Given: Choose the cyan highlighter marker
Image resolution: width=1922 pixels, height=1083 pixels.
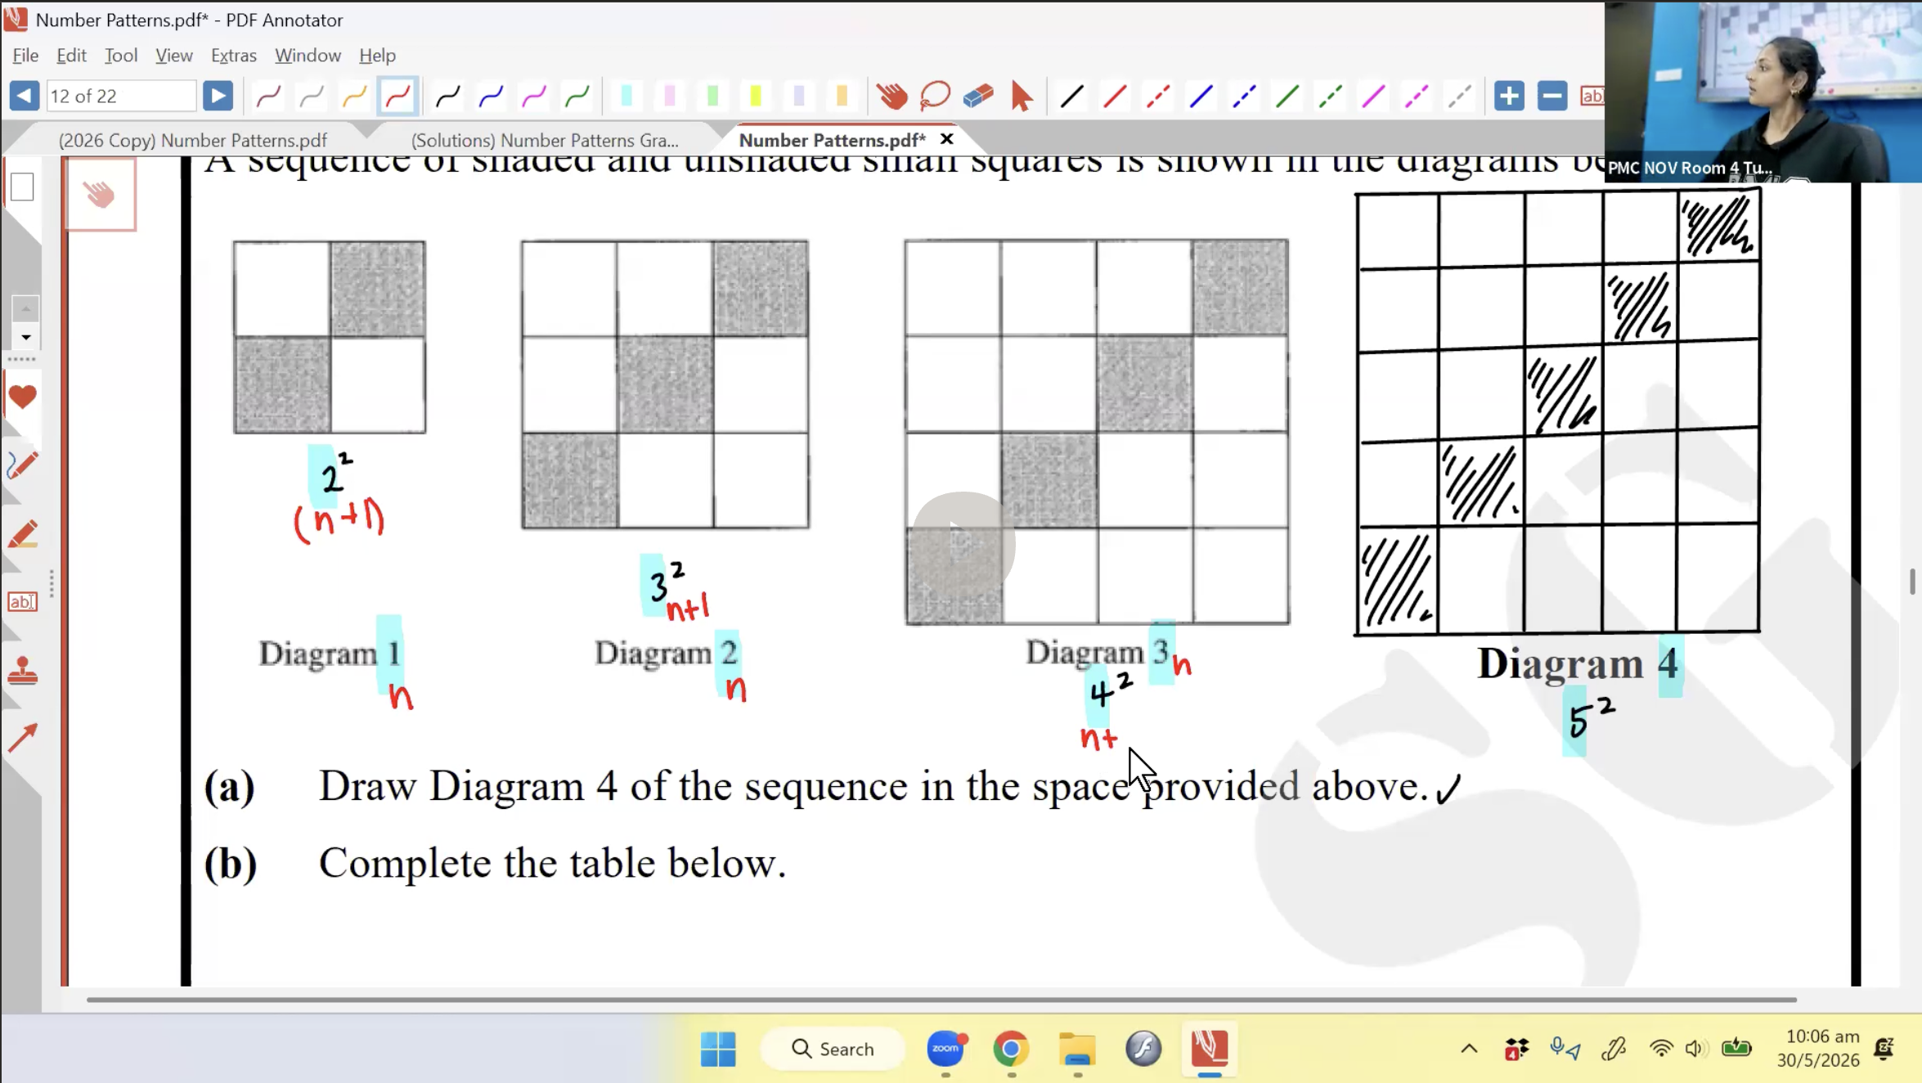Looking at the screenshot, I should point(626,97).
